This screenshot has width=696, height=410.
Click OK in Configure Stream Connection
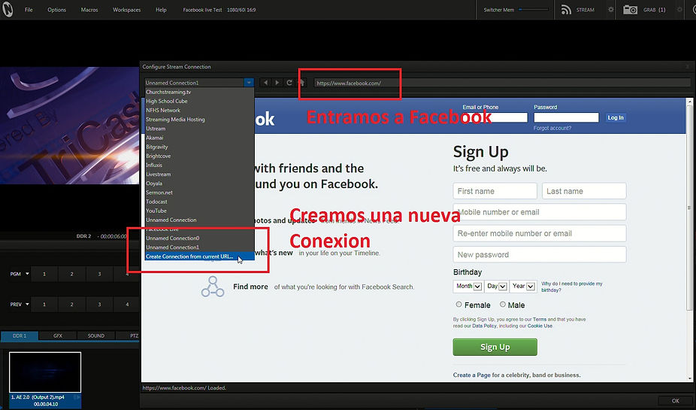(x=675, y=401)
